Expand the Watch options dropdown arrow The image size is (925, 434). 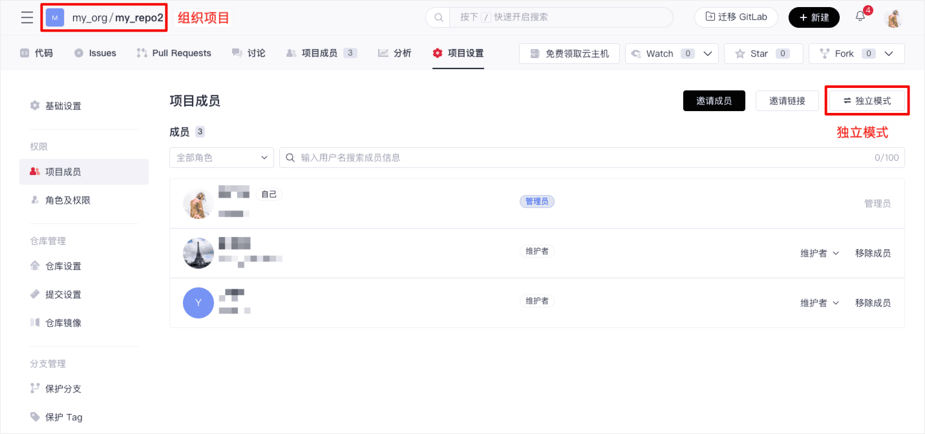tap(707, 54)
